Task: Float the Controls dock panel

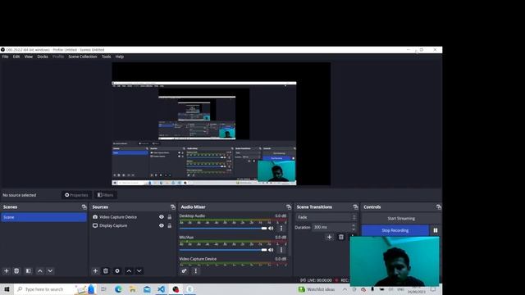Action: pyautogui.click(x=439, y=207)
